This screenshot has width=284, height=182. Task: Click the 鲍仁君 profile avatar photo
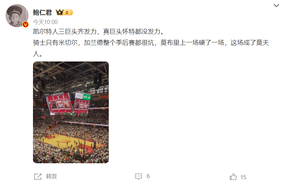click(17, 16)
